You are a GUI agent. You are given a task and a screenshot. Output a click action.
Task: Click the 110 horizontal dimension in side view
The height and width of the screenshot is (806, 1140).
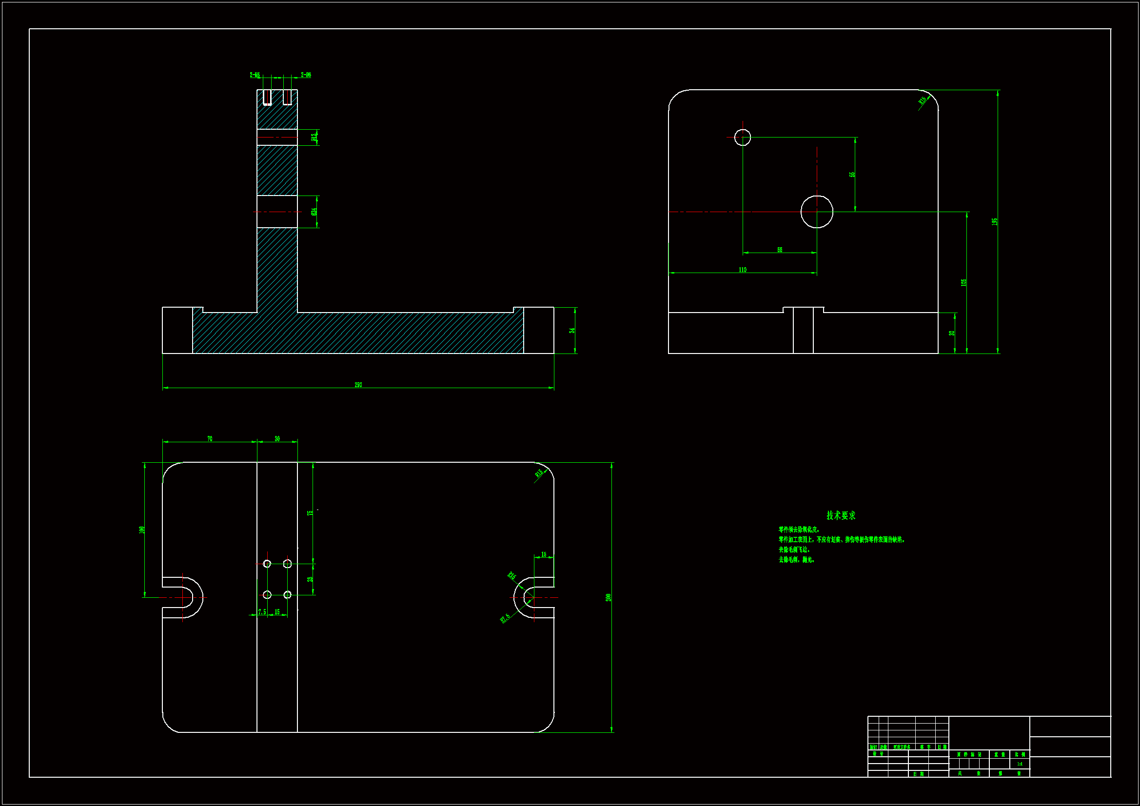pos(742,270)
